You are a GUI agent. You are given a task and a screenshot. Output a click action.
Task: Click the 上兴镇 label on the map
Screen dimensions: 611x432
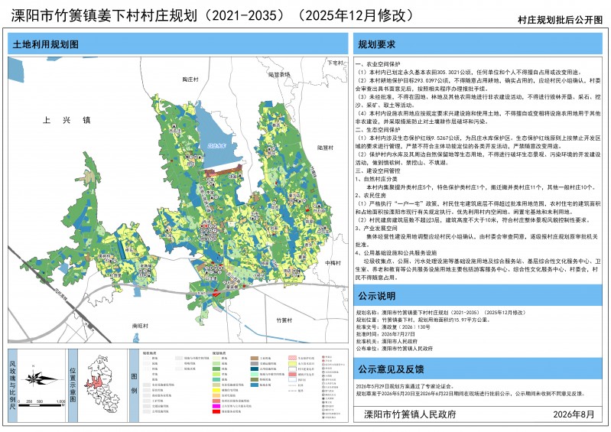(67, 120)
